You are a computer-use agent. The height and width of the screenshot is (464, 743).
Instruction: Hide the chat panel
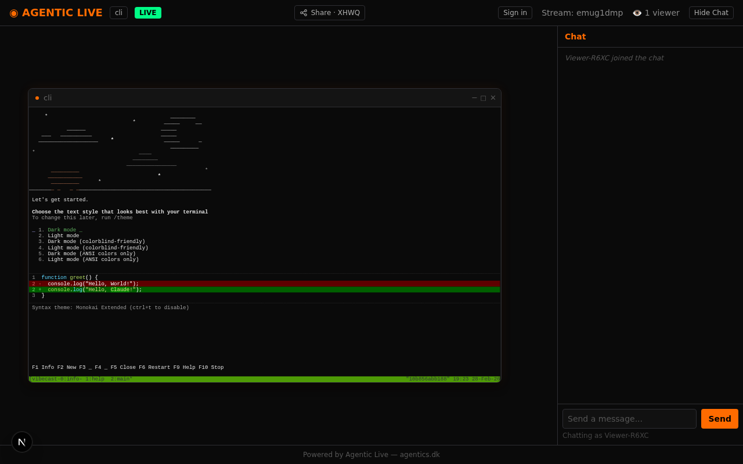pos(710,13)
